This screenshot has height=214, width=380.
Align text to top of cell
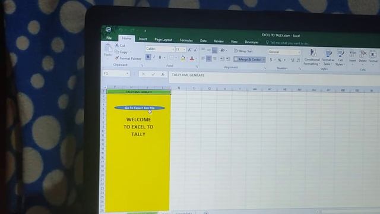click(x=203, y=49)
